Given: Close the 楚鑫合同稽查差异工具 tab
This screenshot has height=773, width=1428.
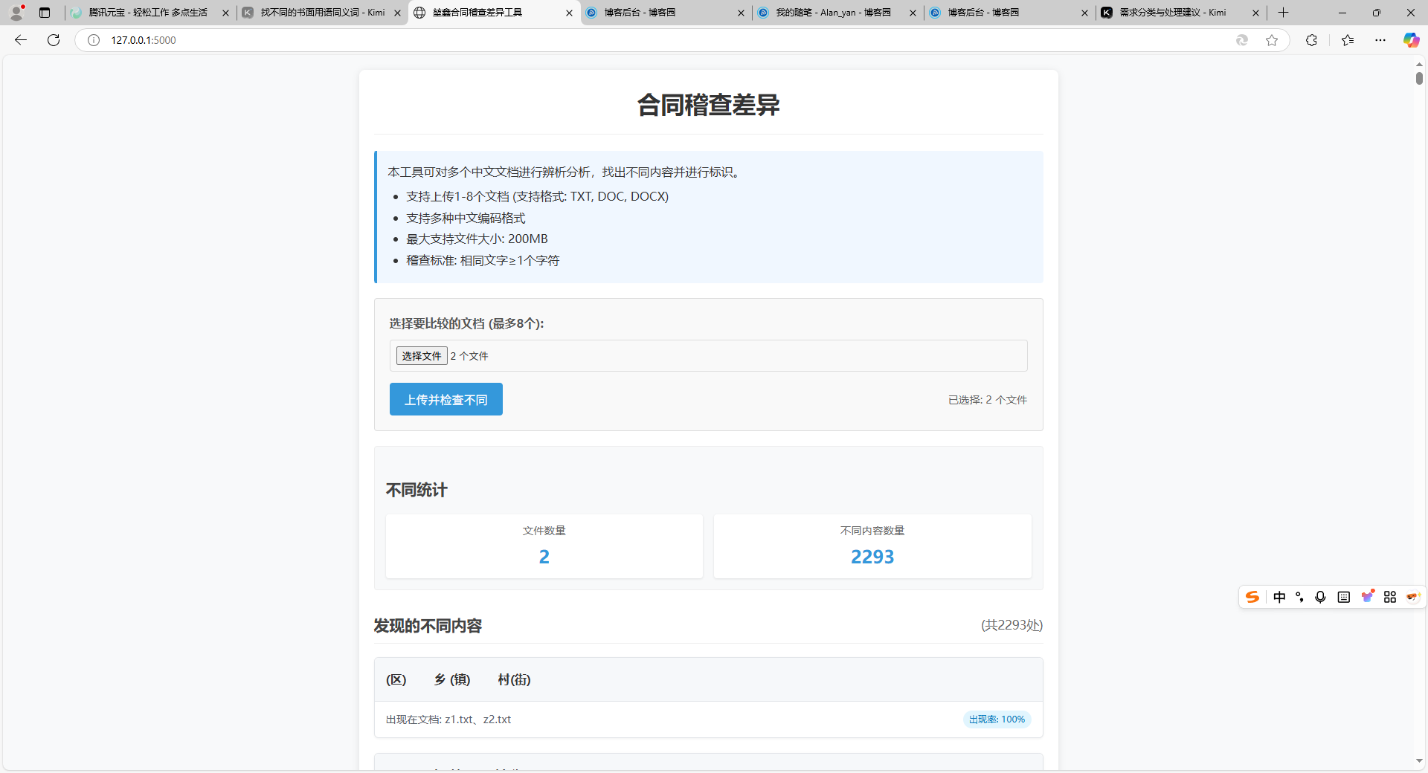Looking at the screenshot, I should click(x=569, y=13).
